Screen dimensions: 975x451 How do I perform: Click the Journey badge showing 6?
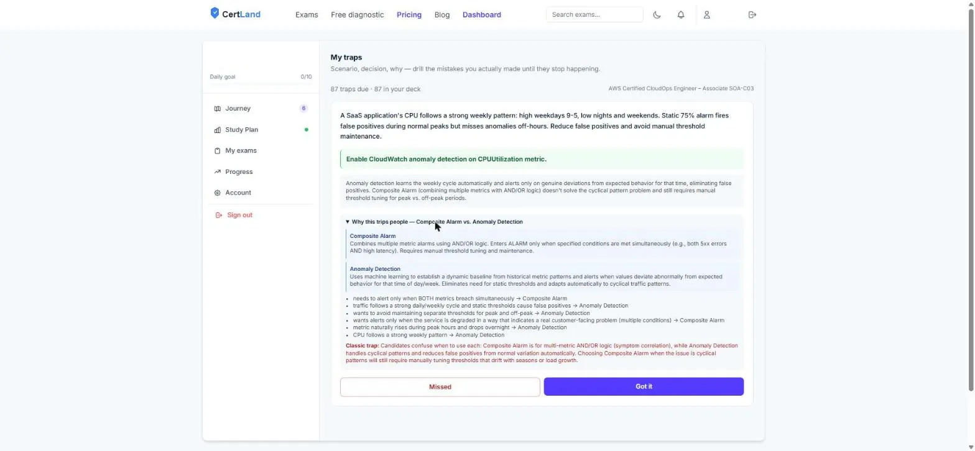303,109
